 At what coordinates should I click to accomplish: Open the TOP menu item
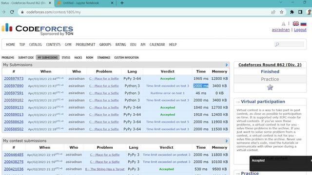(x=22, y=45)
